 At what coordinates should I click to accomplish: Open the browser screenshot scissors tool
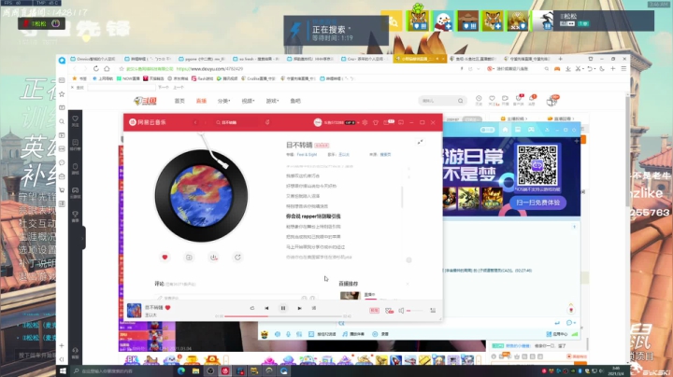click(579, 68)
